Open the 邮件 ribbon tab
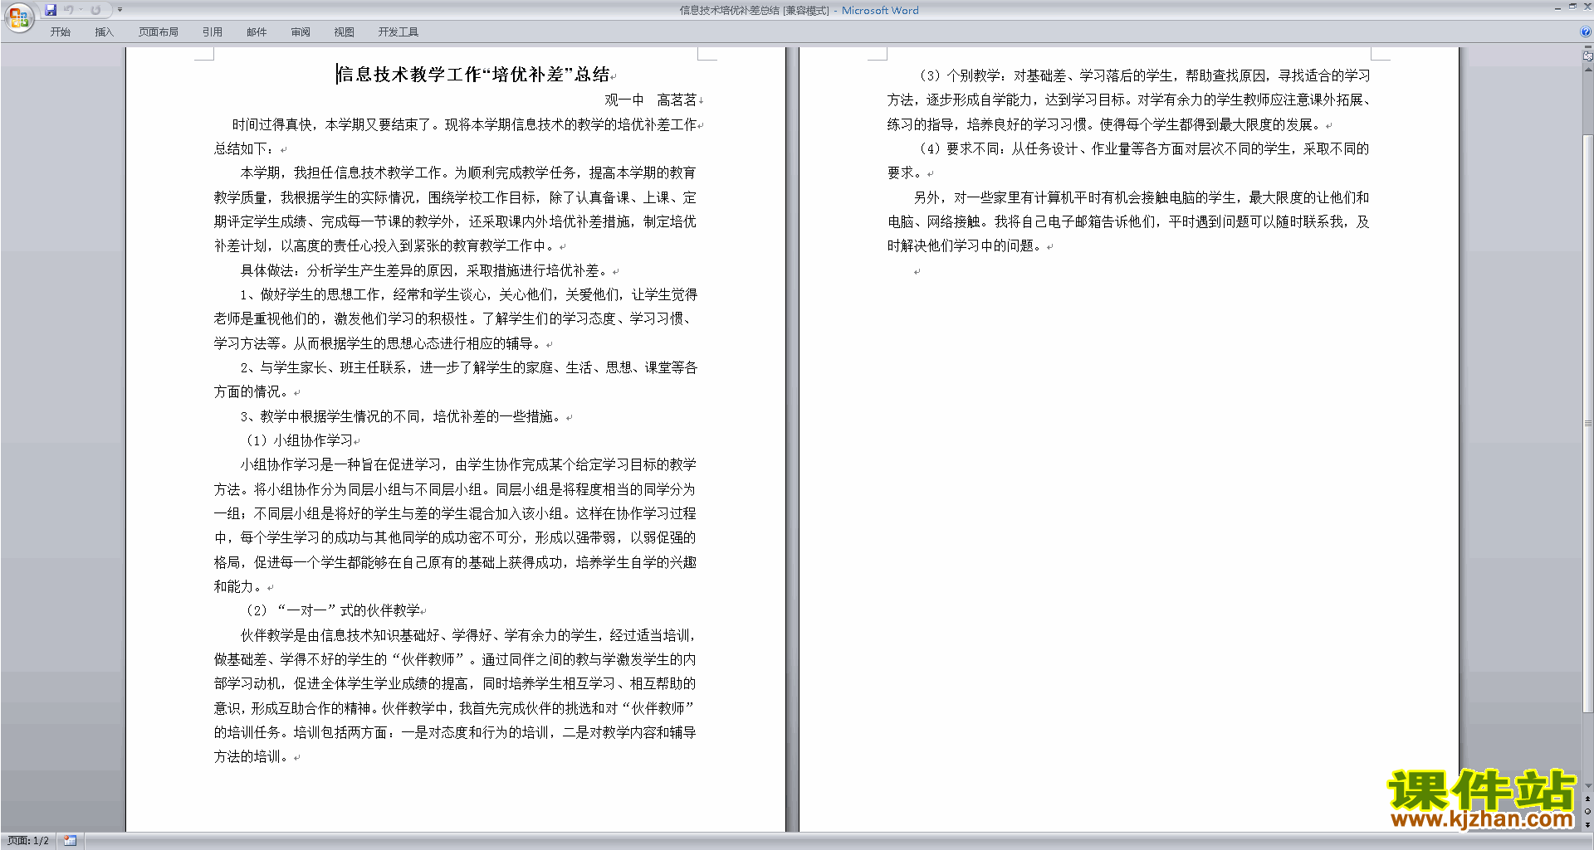The image size is (1594, 850). [x=257, y=32]
